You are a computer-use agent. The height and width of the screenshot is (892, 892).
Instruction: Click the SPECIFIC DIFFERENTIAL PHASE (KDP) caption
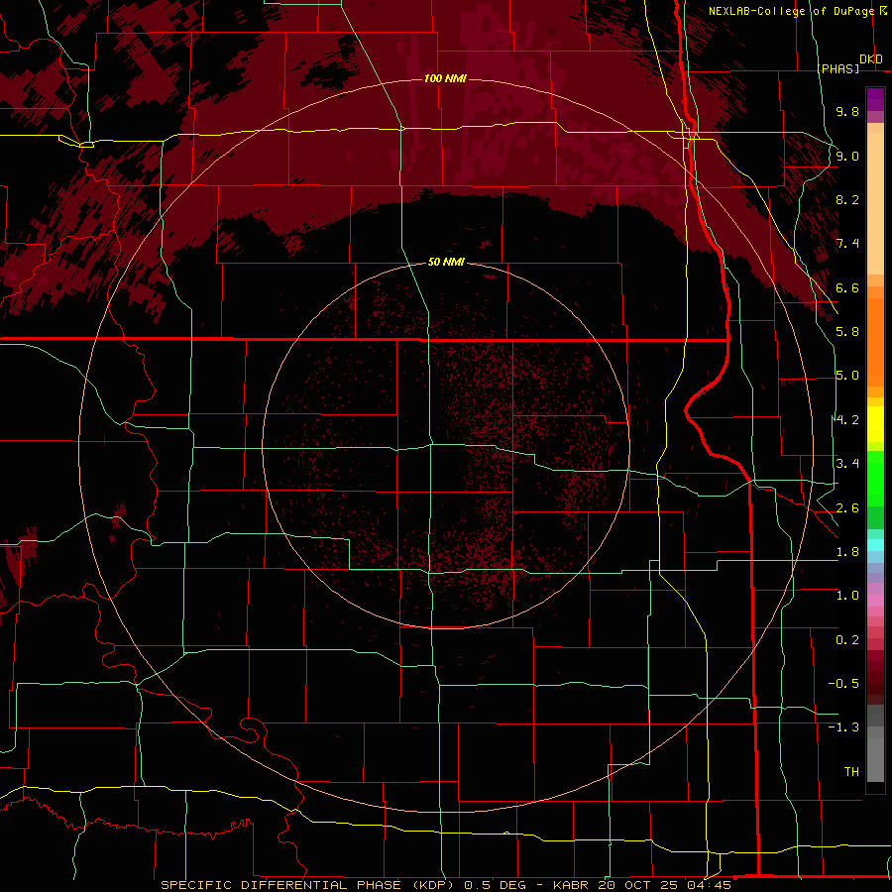coord(306,885)
